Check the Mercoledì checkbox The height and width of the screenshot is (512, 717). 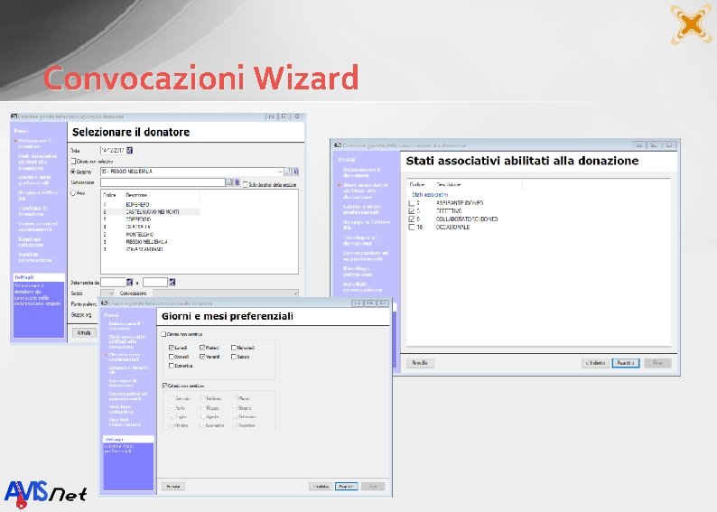[x=234, y=348]
